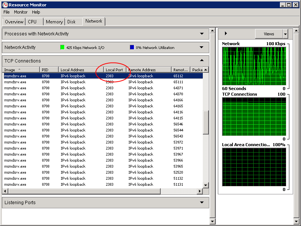Select connection row with remote port 64165

(x=103, y=106)
